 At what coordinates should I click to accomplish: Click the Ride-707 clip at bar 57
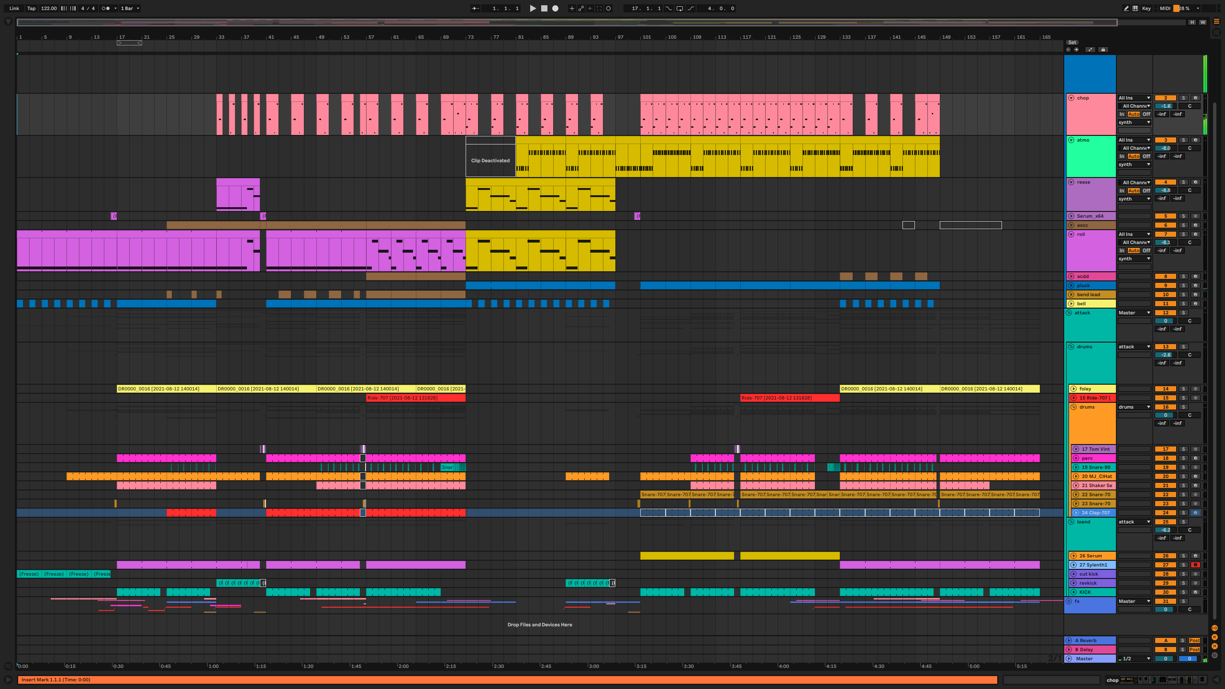click(416, 398)
